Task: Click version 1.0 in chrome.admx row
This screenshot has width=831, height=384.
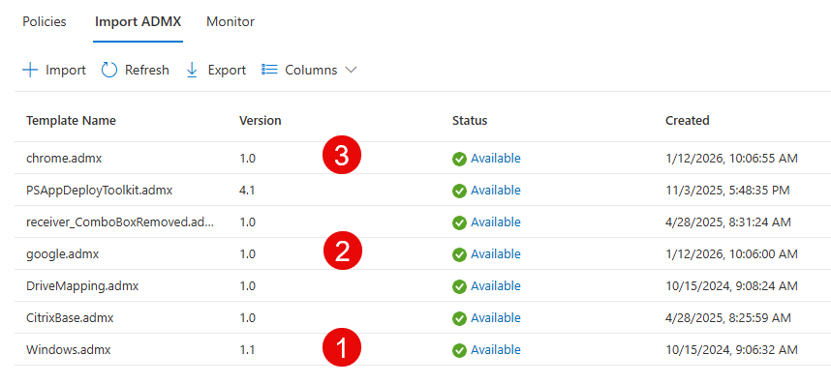Action: point(248,159)
